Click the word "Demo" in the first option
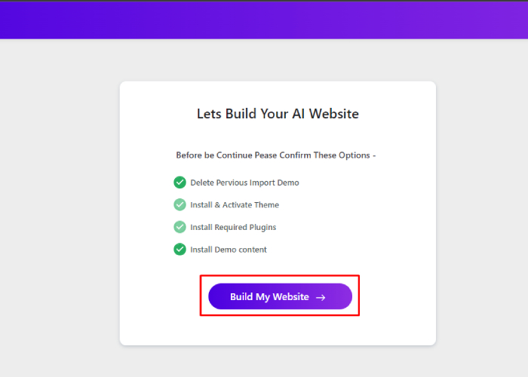This screenshot has width=528, height=377. (288, 182)
